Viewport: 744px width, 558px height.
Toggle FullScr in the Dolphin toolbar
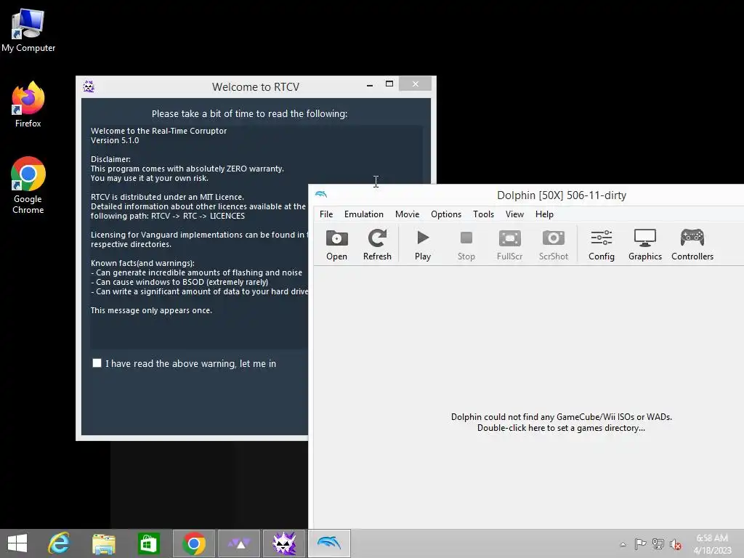[509, 244]
